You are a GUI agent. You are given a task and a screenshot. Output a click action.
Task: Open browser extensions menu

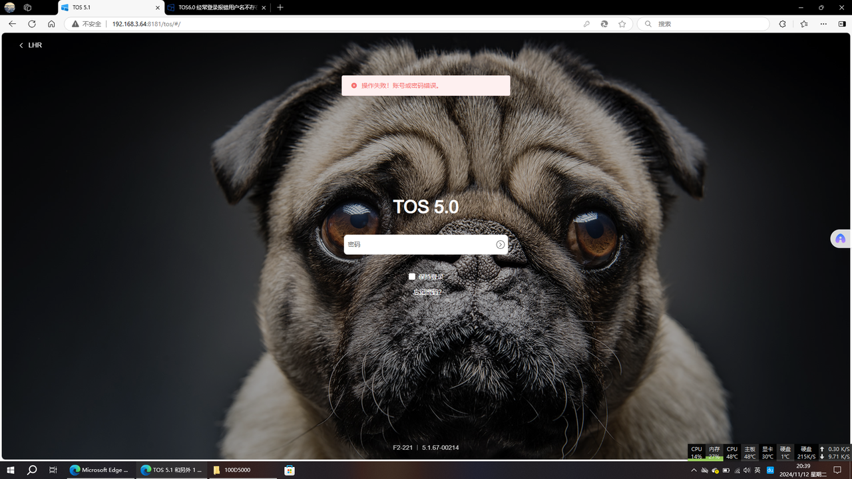(782, 24)
